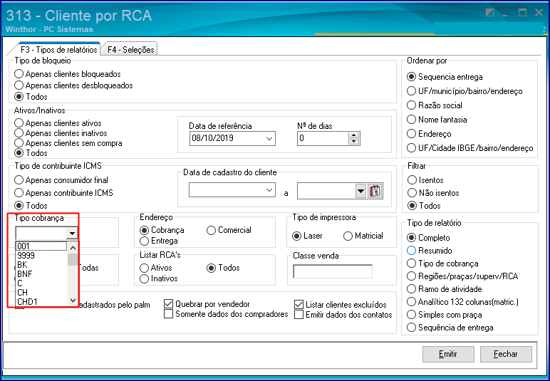Choose Todos in Filtrar group

(x=424, y=205)
